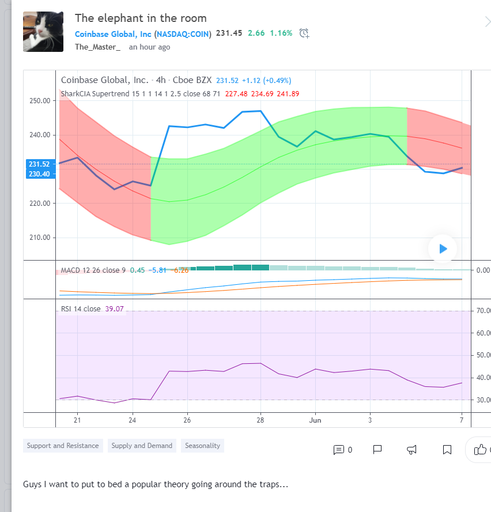Click the author's cat avatar
491x512 pixels.
[x=43, y=32]
